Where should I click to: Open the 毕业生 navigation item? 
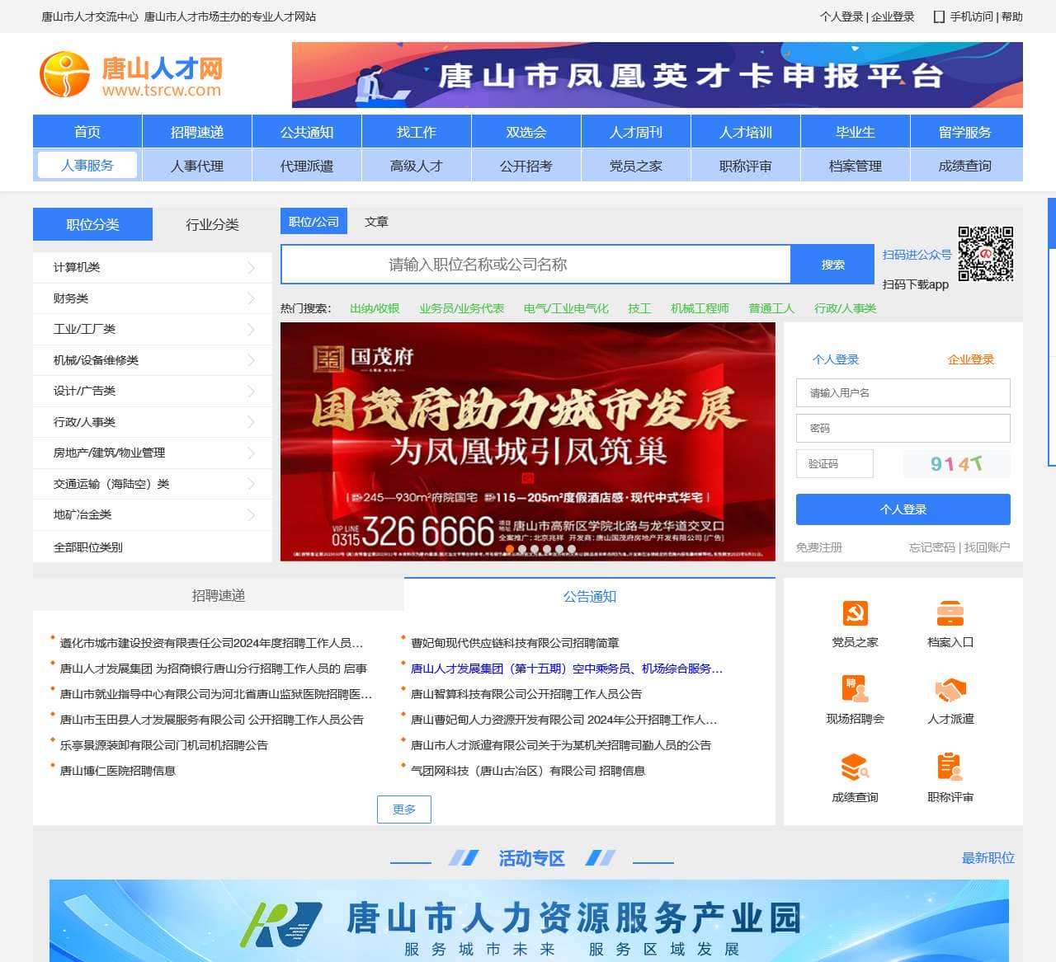(x=856, y=132)
